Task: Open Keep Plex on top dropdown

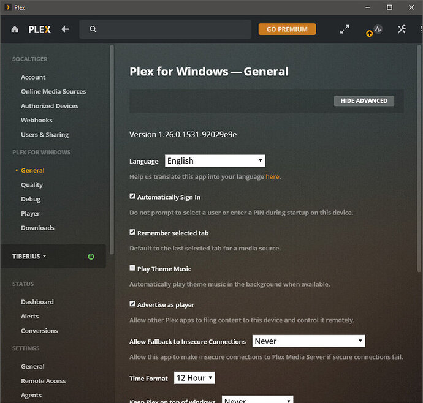Action: pyautogui.click(x=257, y=399)
